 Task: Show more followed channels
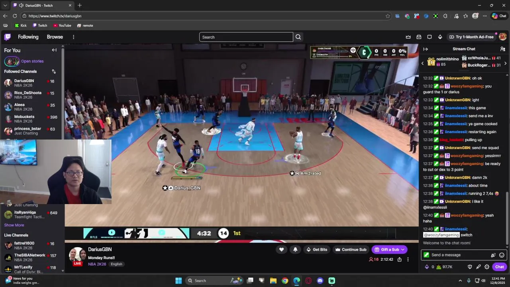[x=14, y=225]
